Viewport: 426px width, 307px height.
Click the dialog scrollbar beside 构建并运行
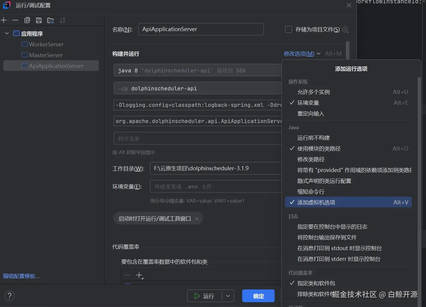tap(348, 50)
